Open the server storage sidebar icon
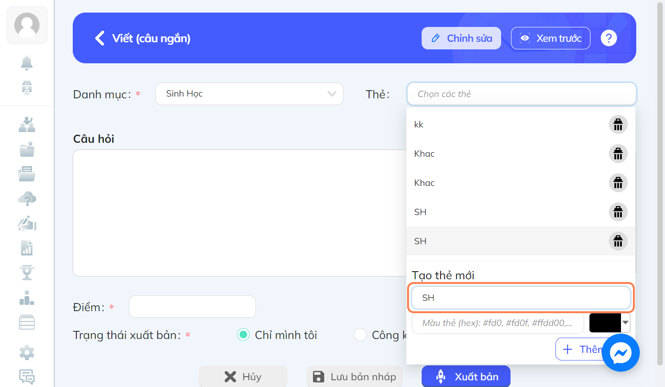The width and height of the screenshot is (665, 387). coord(27,322)
